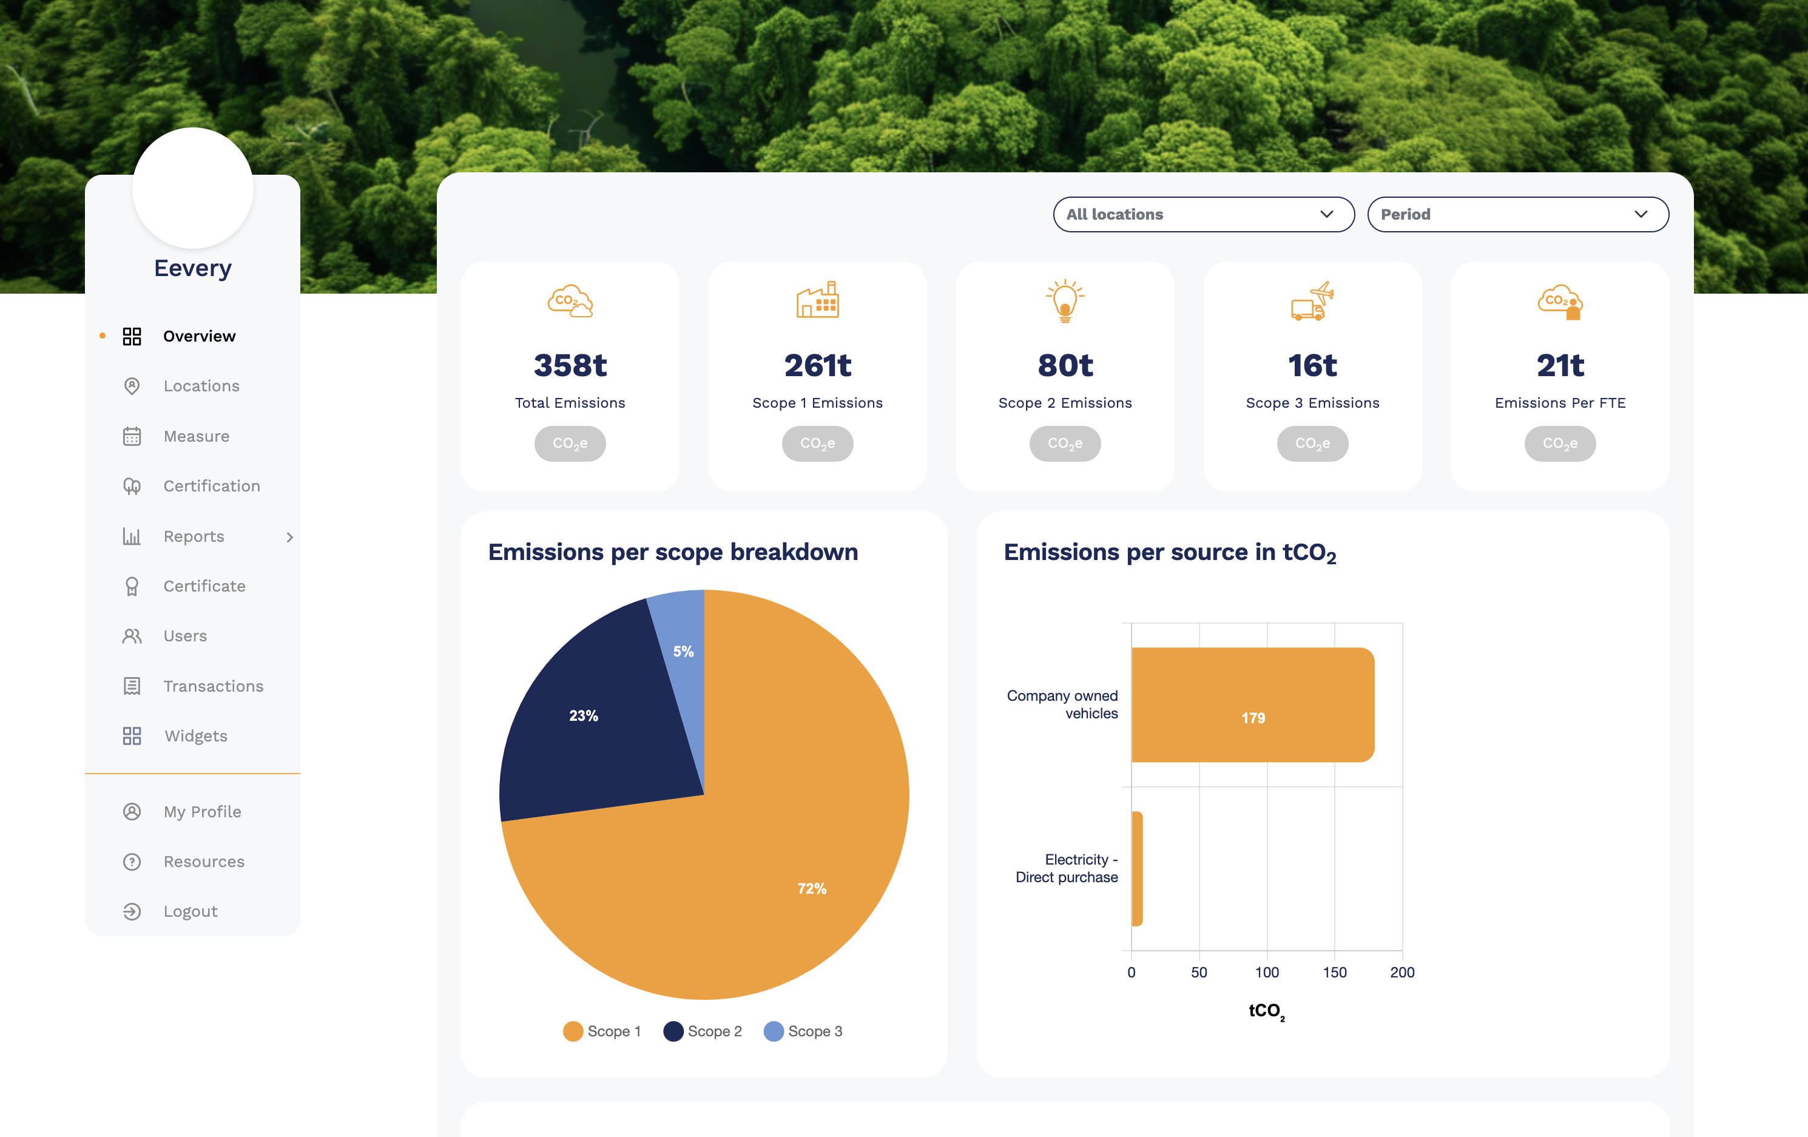This screenshot has height=1137, width=1808.
Task: Click the Users people icon
Action: [132, 636]
